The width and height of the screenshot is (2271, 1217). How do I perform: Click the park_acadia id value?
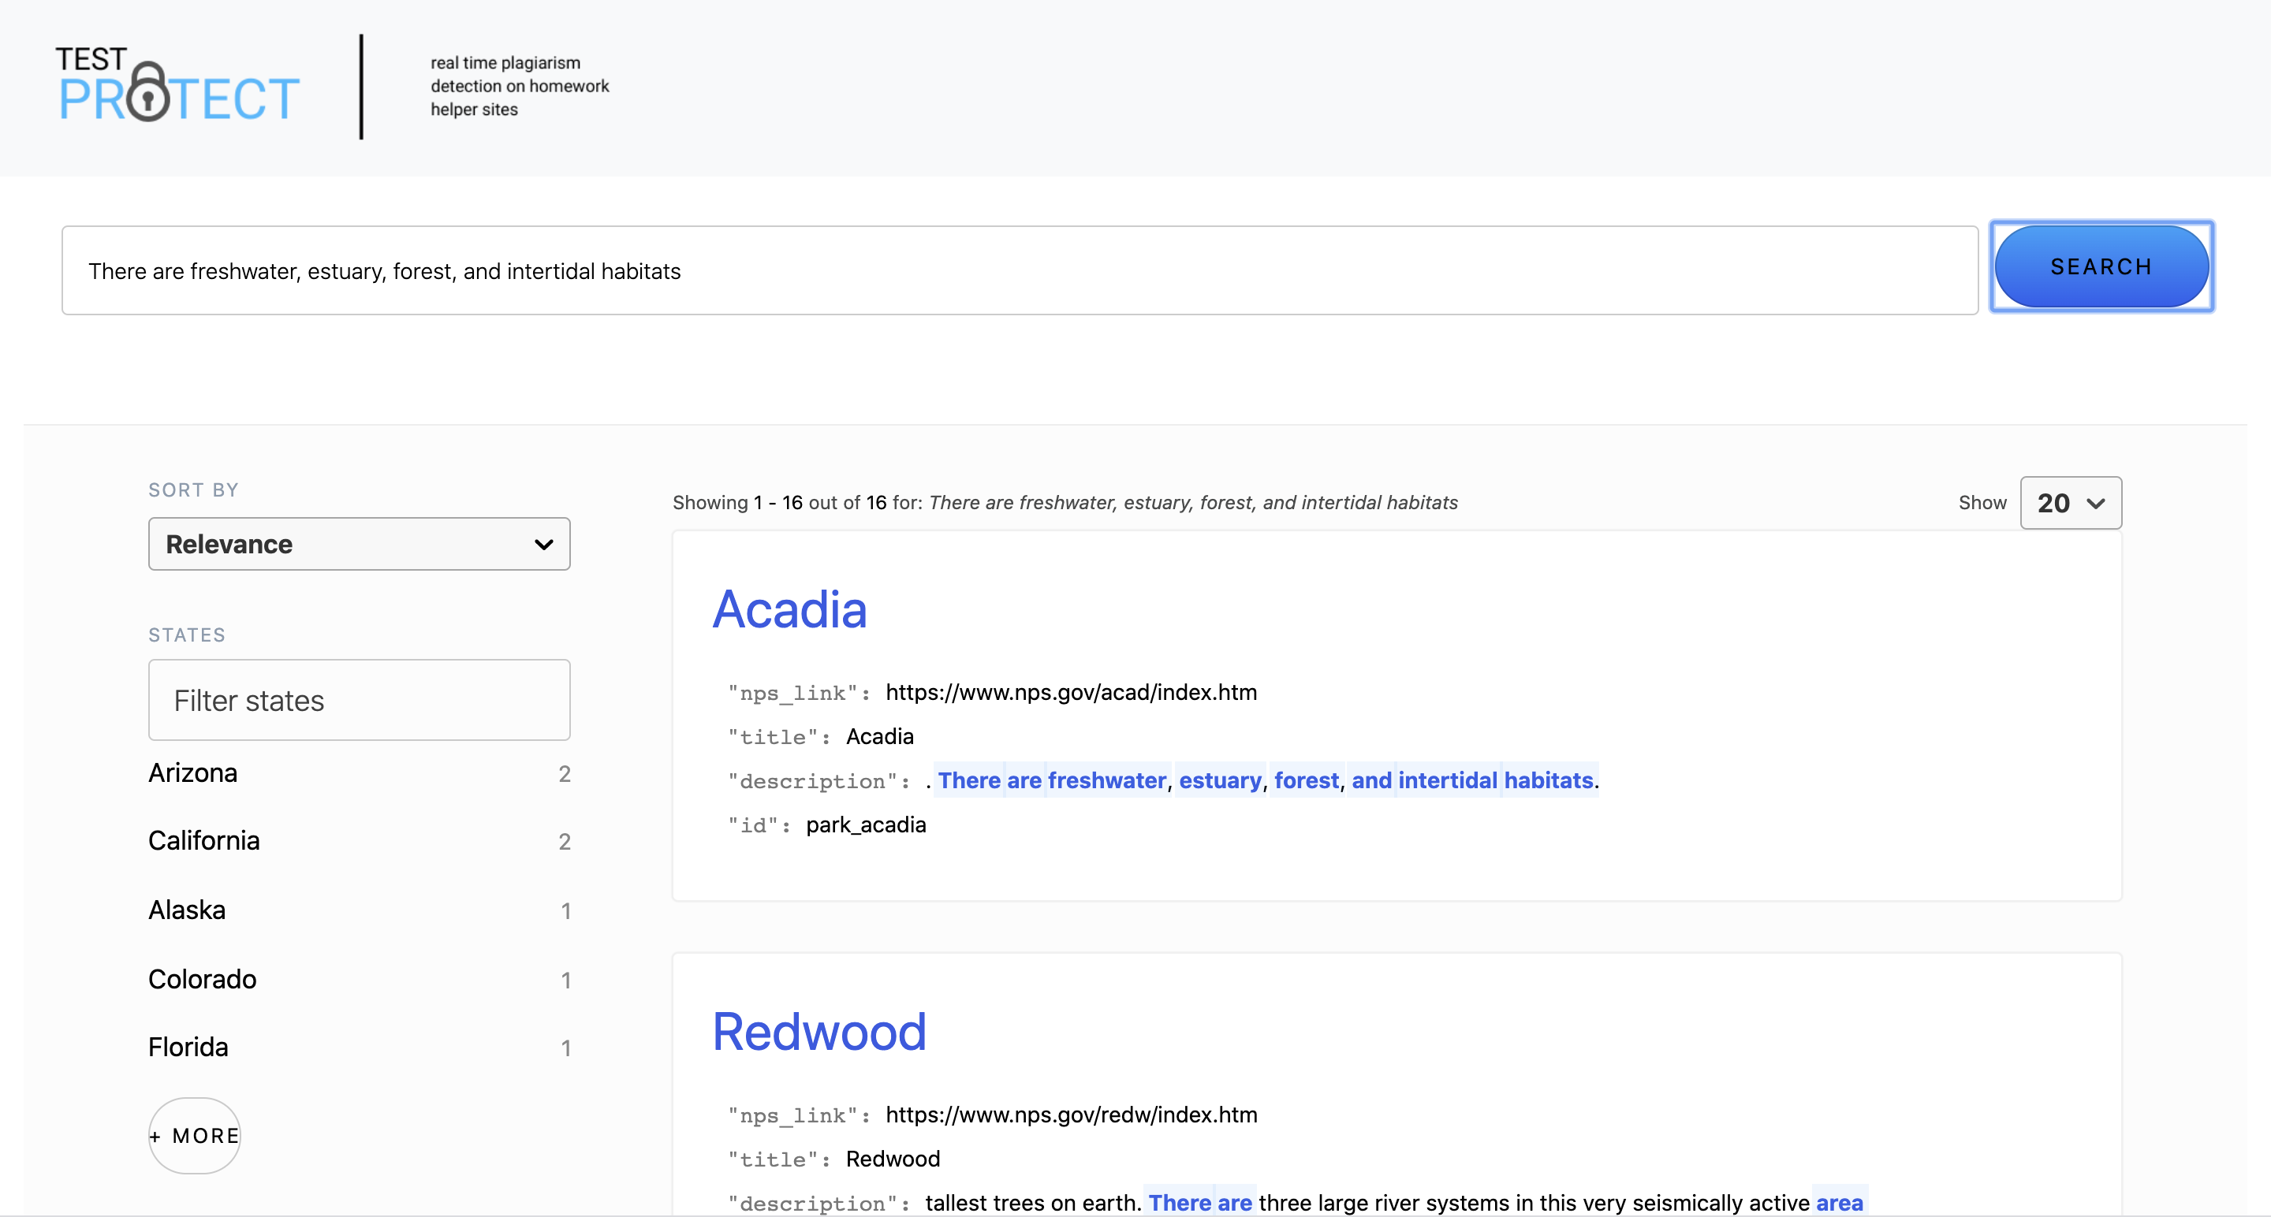point(865,824)
